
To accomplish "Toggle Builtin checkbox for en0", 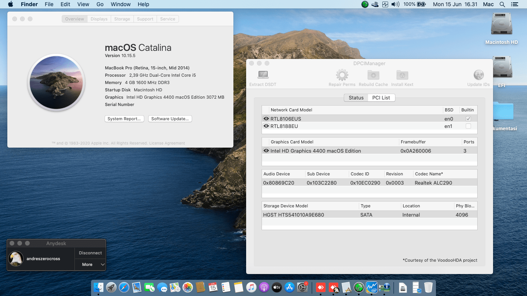I will pos(468,119).
